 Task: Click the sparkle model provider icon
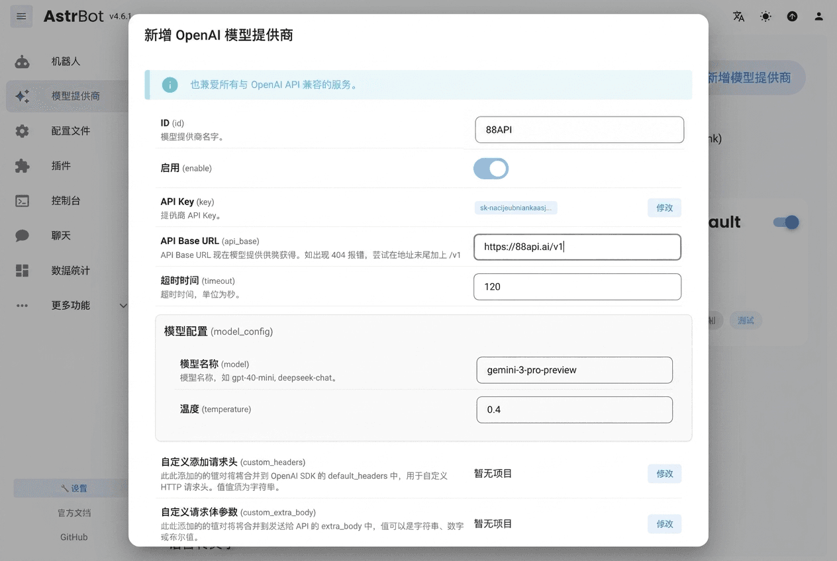point(23,97)
